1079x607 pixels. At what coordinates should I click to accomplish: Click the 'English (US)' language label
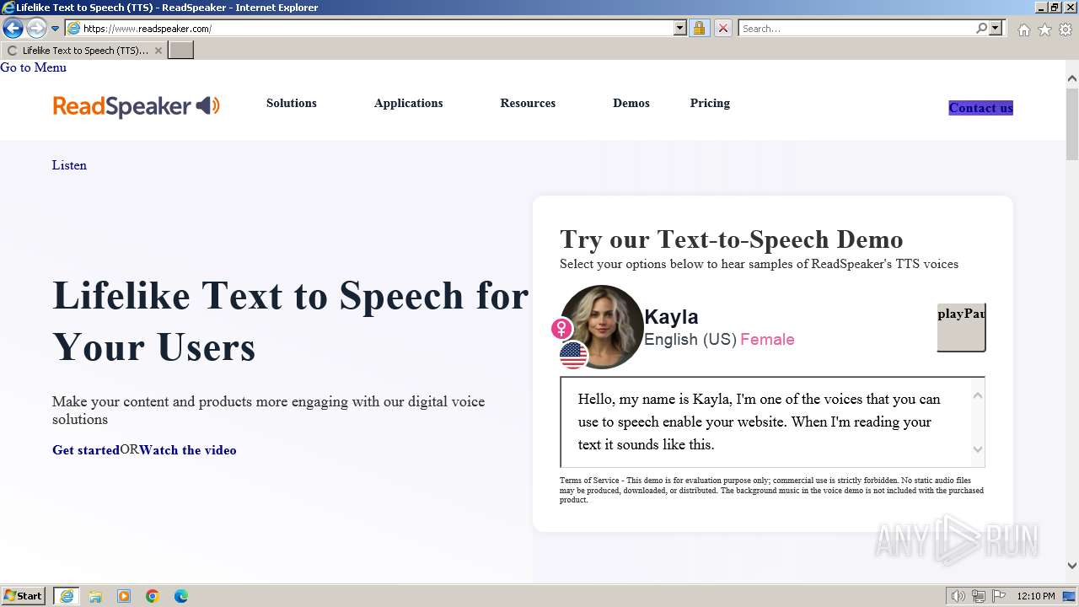[x=690, y=339]
